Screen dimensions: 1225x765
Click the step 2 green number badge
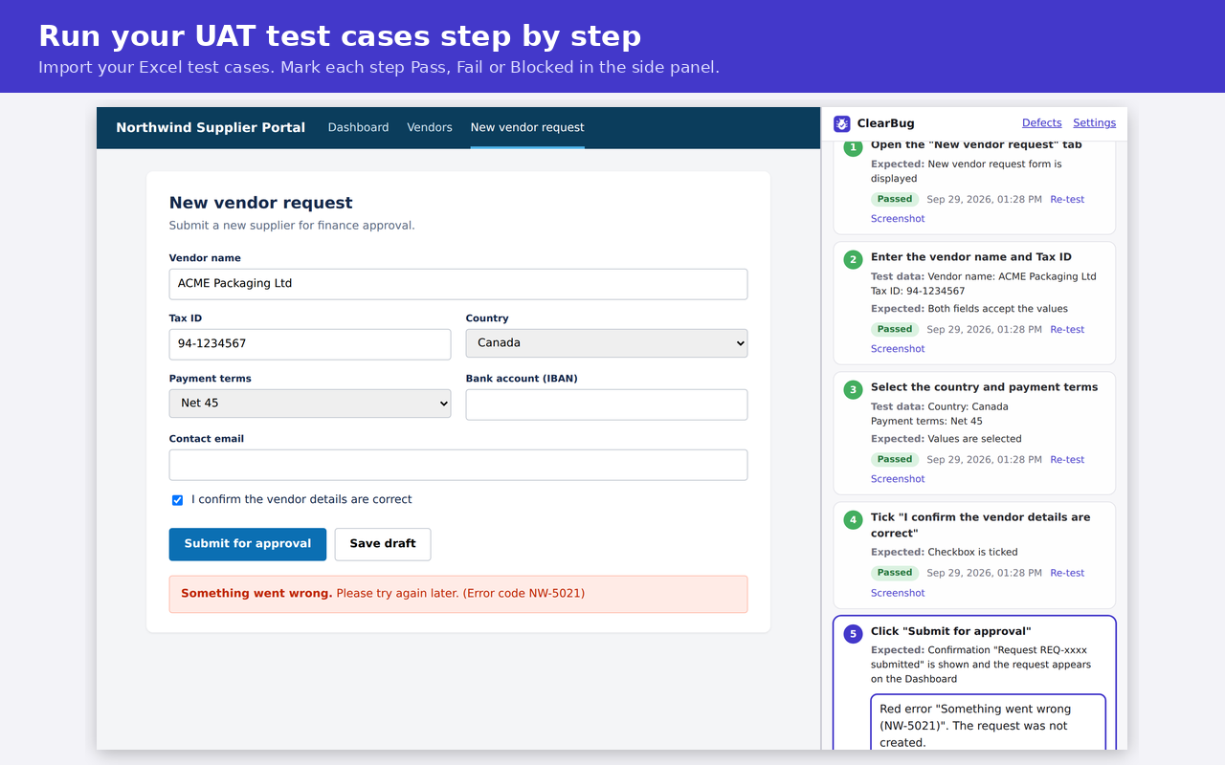(853, 259)
